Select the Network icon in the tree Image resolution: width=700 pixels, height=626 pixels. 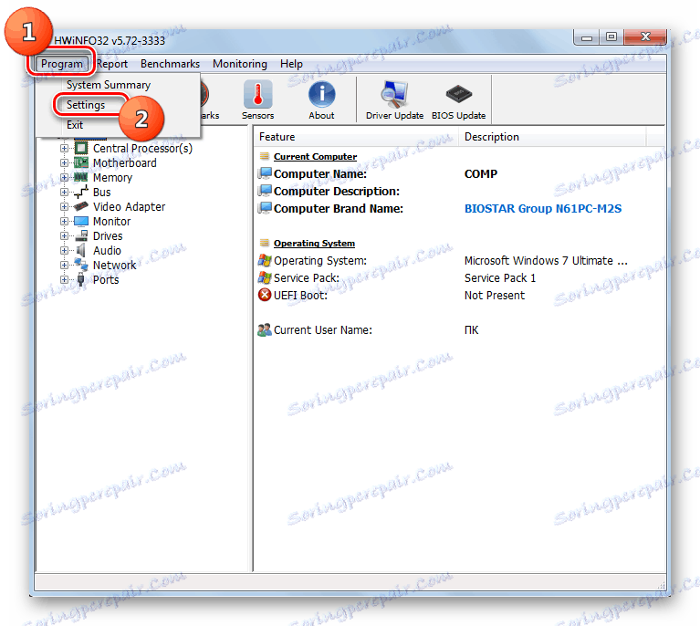(x=81, y=265)
